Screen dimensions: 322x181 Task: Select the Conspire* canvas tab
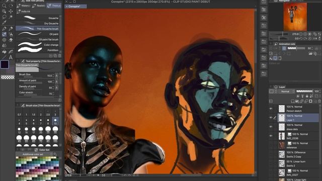click(x=75, y=7)
